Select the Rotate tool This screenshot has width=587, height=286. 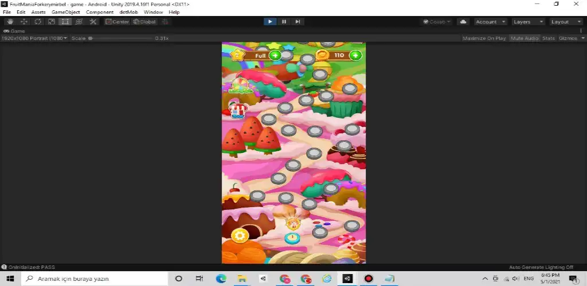38,22
